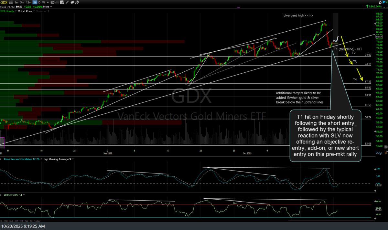Image resolution: width=388 pixels, height=230 pixels.
Task: Switch to the YTD range tab
Action: (x=5, y=221)
